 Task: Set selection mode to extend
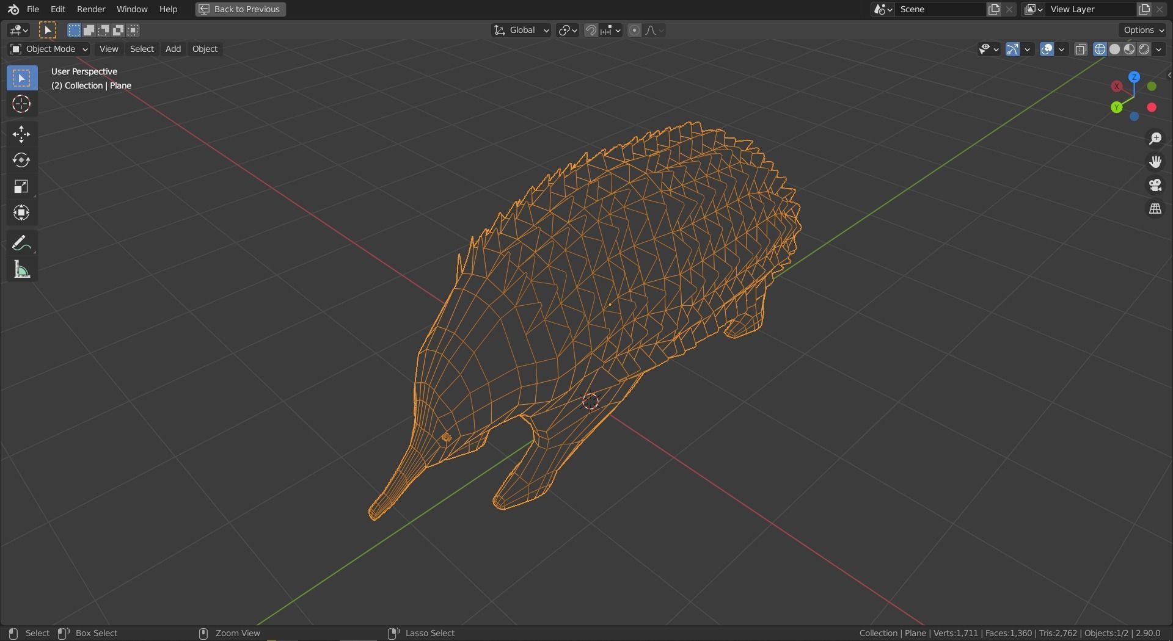(x=89, y=30)
